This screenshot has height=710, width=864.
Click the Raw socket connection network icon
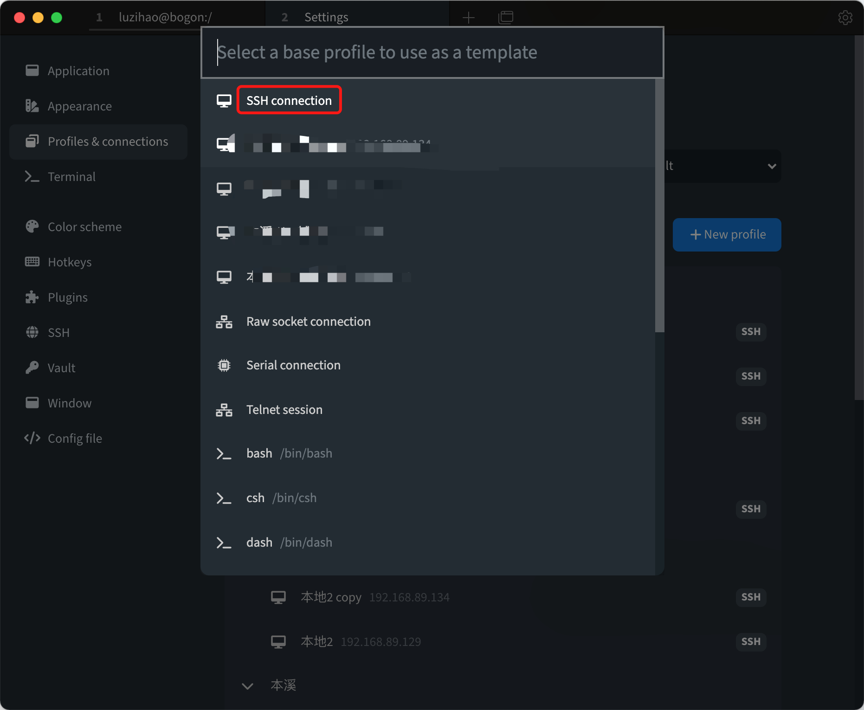tap(224, 322)
